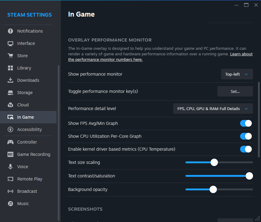Open Remote Play settings
The width and height of the screenshot is (261, 222).
click(28, 179)
